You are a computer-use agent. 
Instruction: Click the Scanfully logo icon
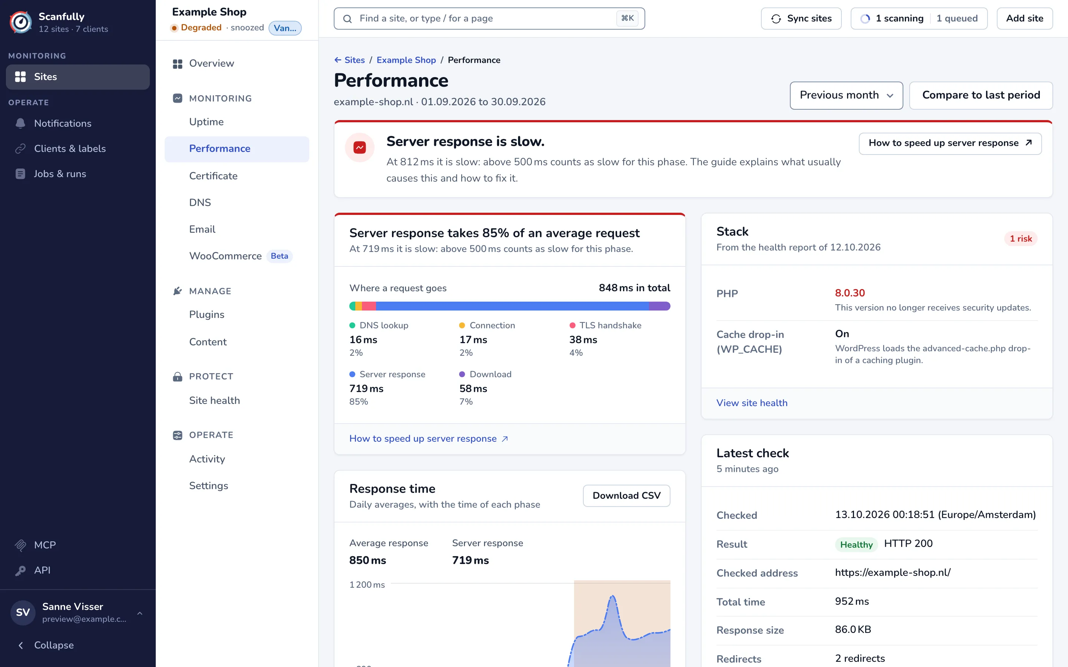[21, 22]
